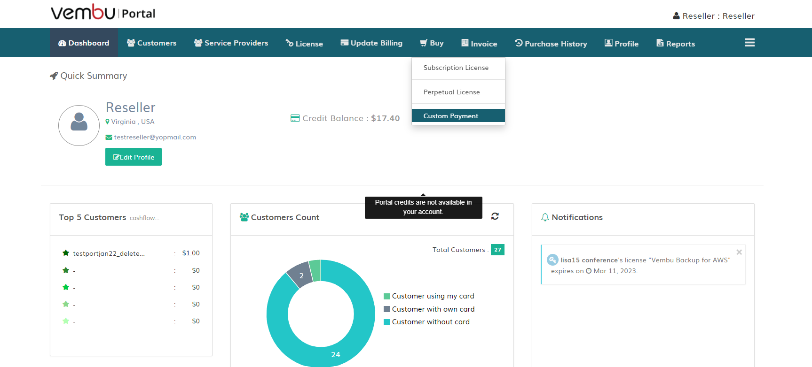Click the Credit Balance $17.40 text
The height and width of the screenshot is (367, 812).
[351, 118]
